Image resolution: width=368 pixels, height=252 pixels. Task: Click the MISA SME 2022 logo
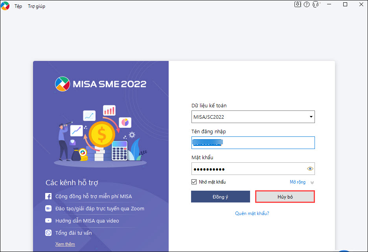point(101,84)
